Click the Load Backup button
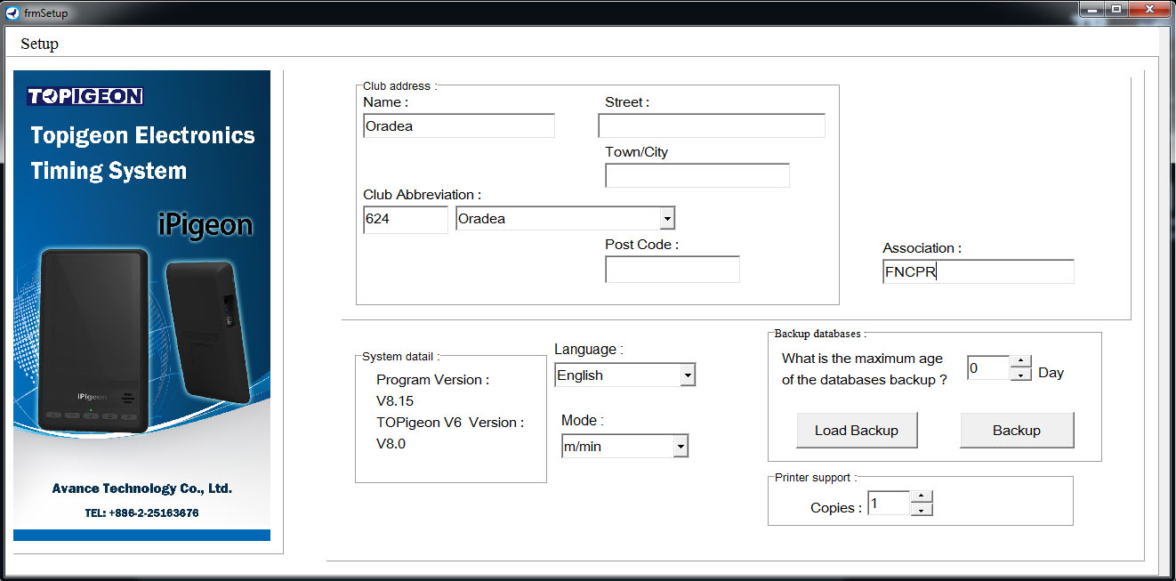Viewport: 1176px width, 581px height. click(x=856, y=431)
